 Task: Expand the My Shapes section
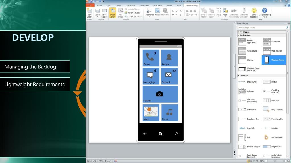[244, 32]
